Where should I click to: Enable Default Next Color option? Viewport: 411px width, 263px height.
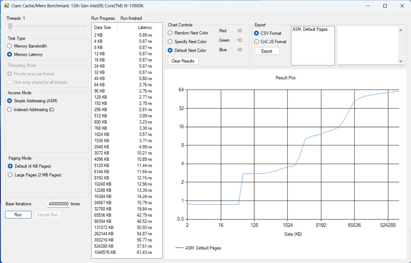pyautogui.click(x=187, y=50)
